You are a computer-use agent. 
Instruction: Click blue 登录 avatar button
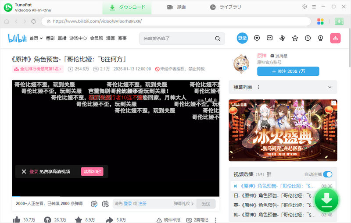(x=242, y=38)
